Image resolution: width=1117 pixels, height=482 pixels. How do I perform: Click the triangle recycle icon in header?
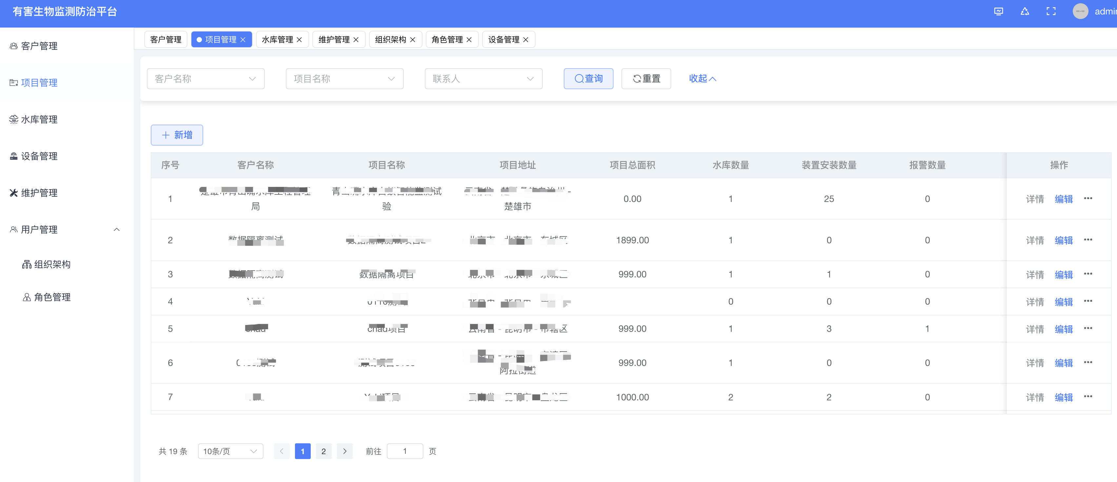pyautogui.click(x=1025, y=12)
